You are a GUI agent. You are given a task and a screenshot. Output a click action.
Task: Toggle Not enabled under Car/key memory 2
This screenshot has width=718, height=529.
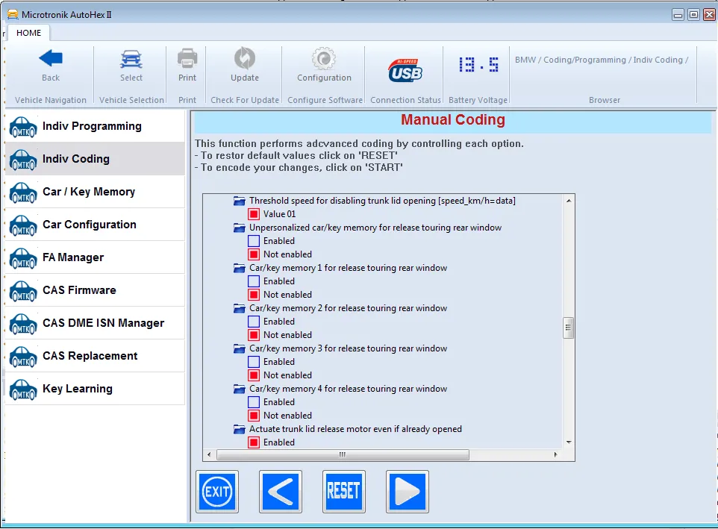254,334
